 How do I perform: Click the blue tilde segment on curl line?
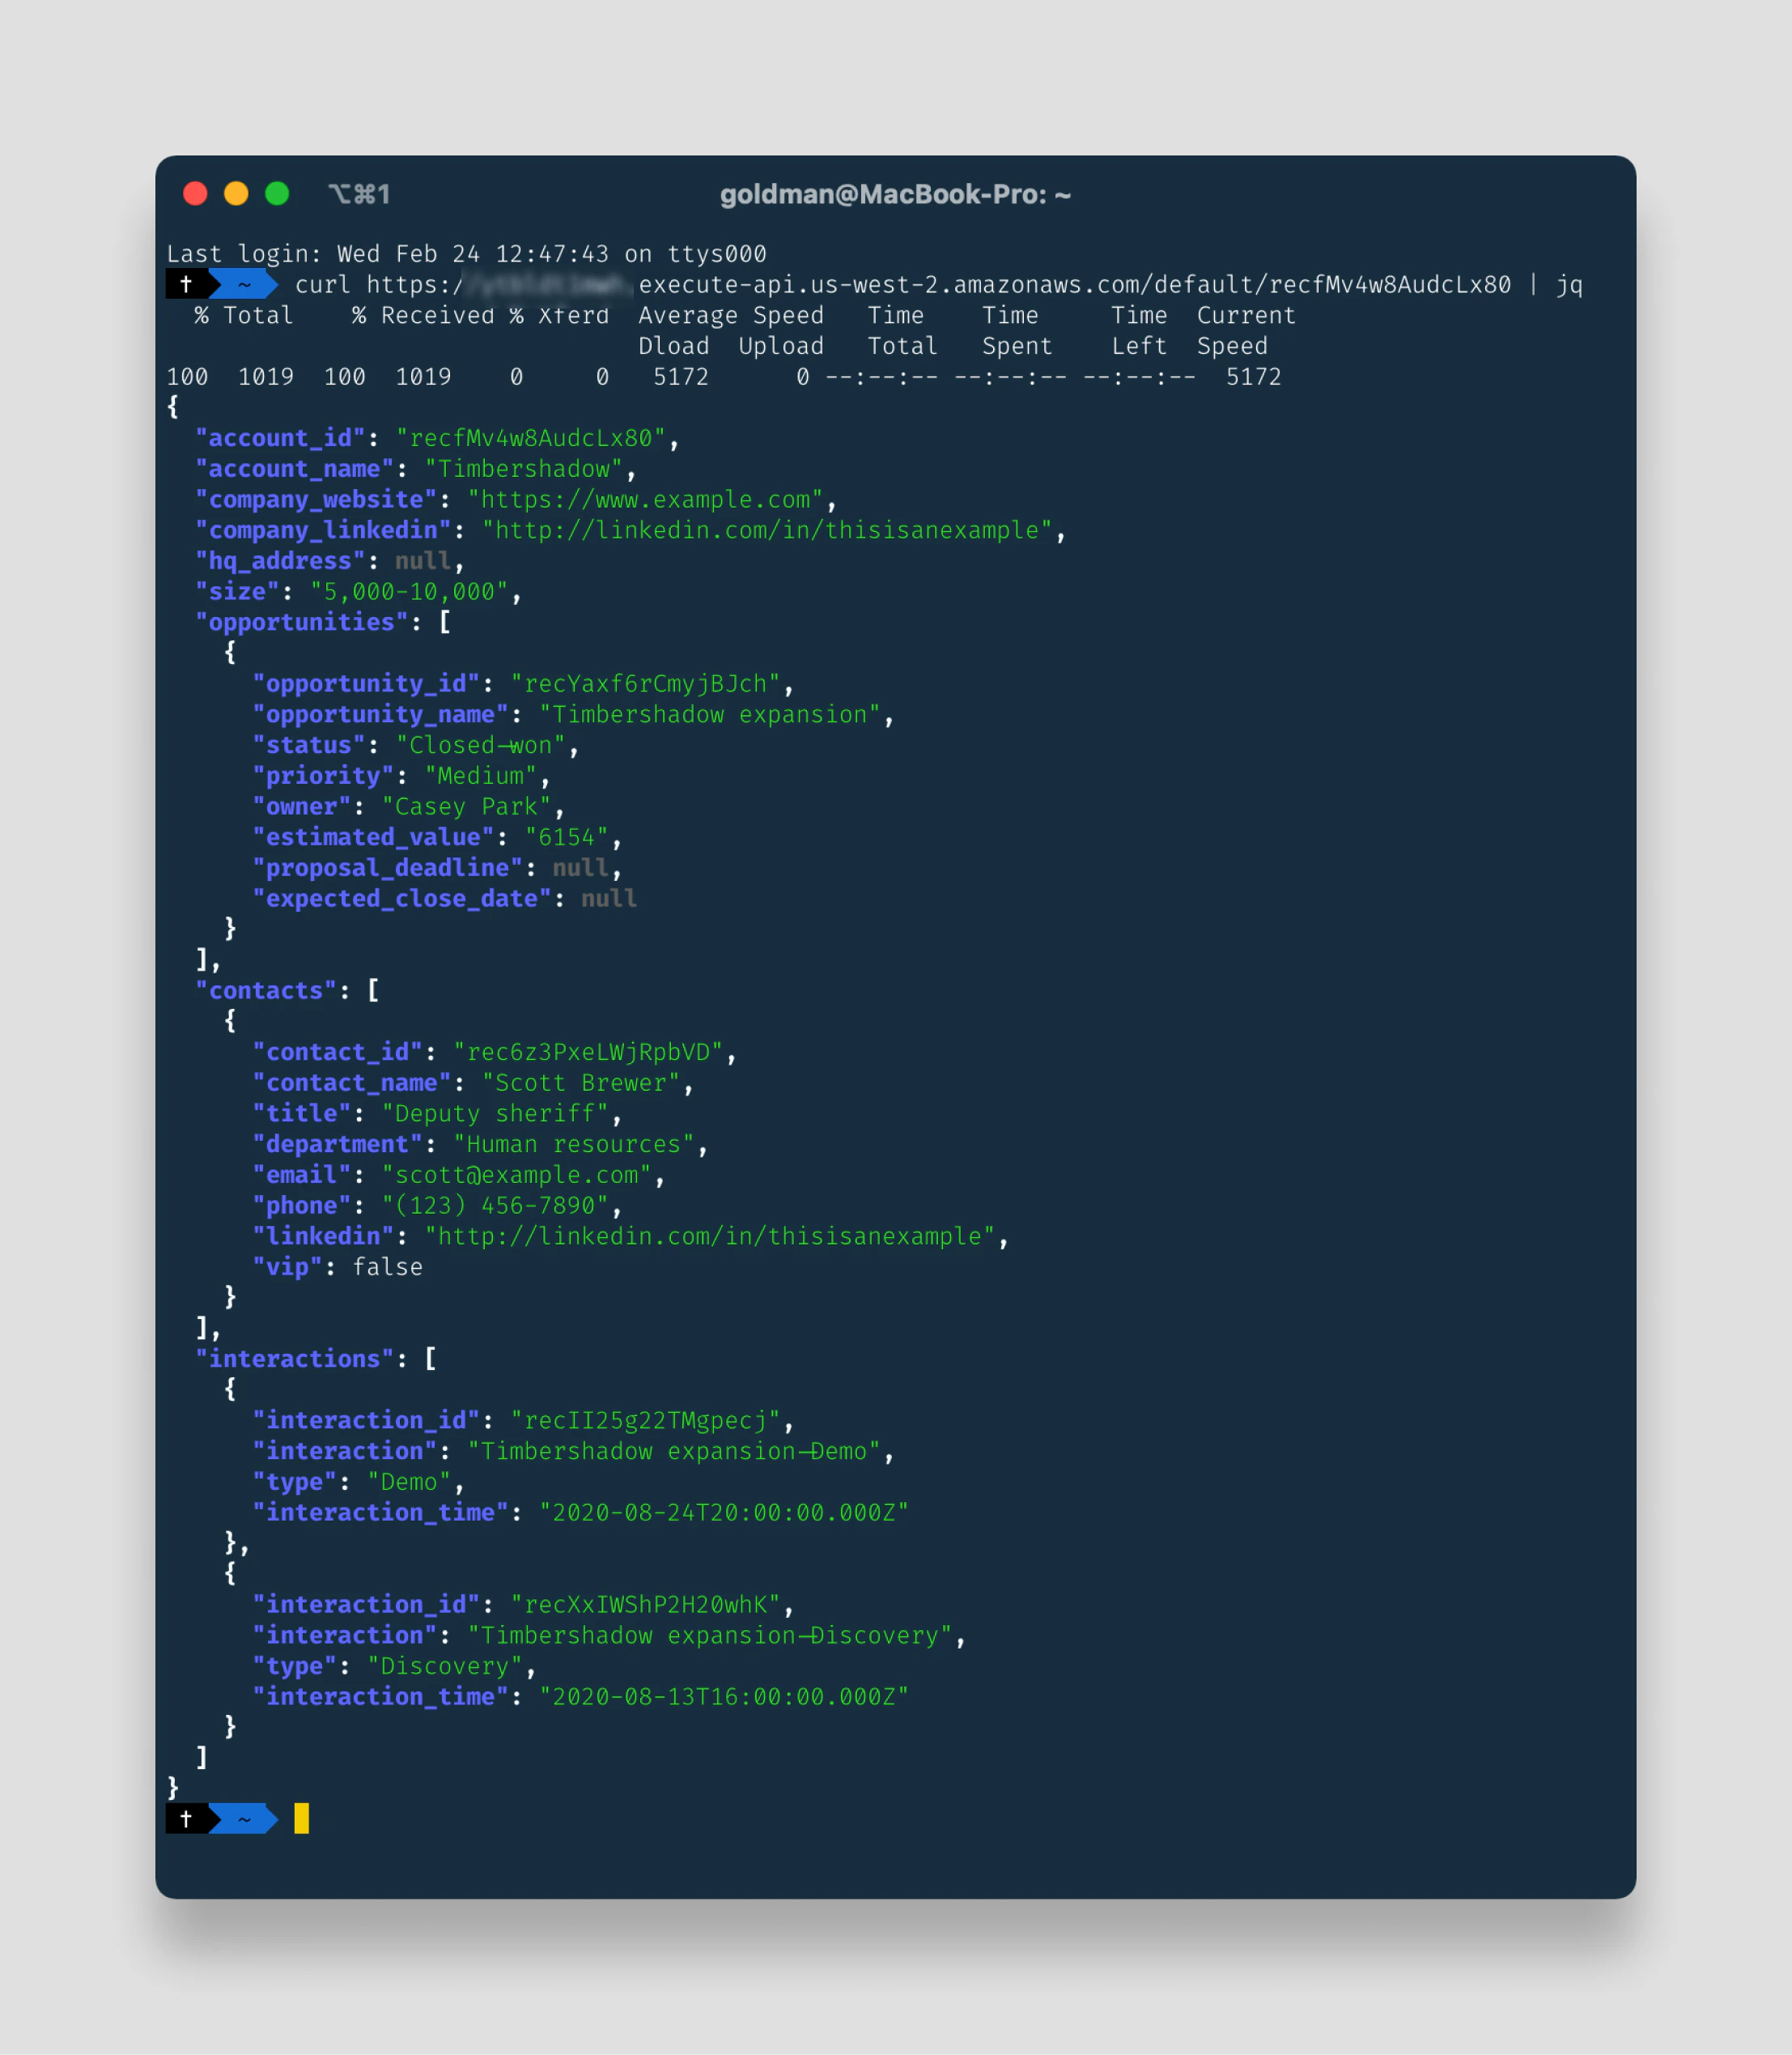tap(244, 284)
